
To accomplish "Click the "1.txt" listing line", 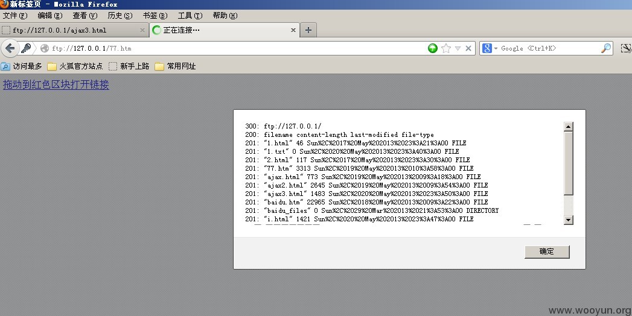I will (352, 151).
